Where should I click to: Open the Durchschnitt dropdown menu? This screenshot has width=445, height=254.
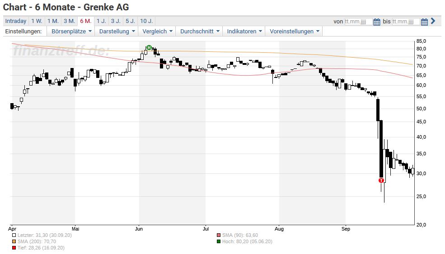199,32
